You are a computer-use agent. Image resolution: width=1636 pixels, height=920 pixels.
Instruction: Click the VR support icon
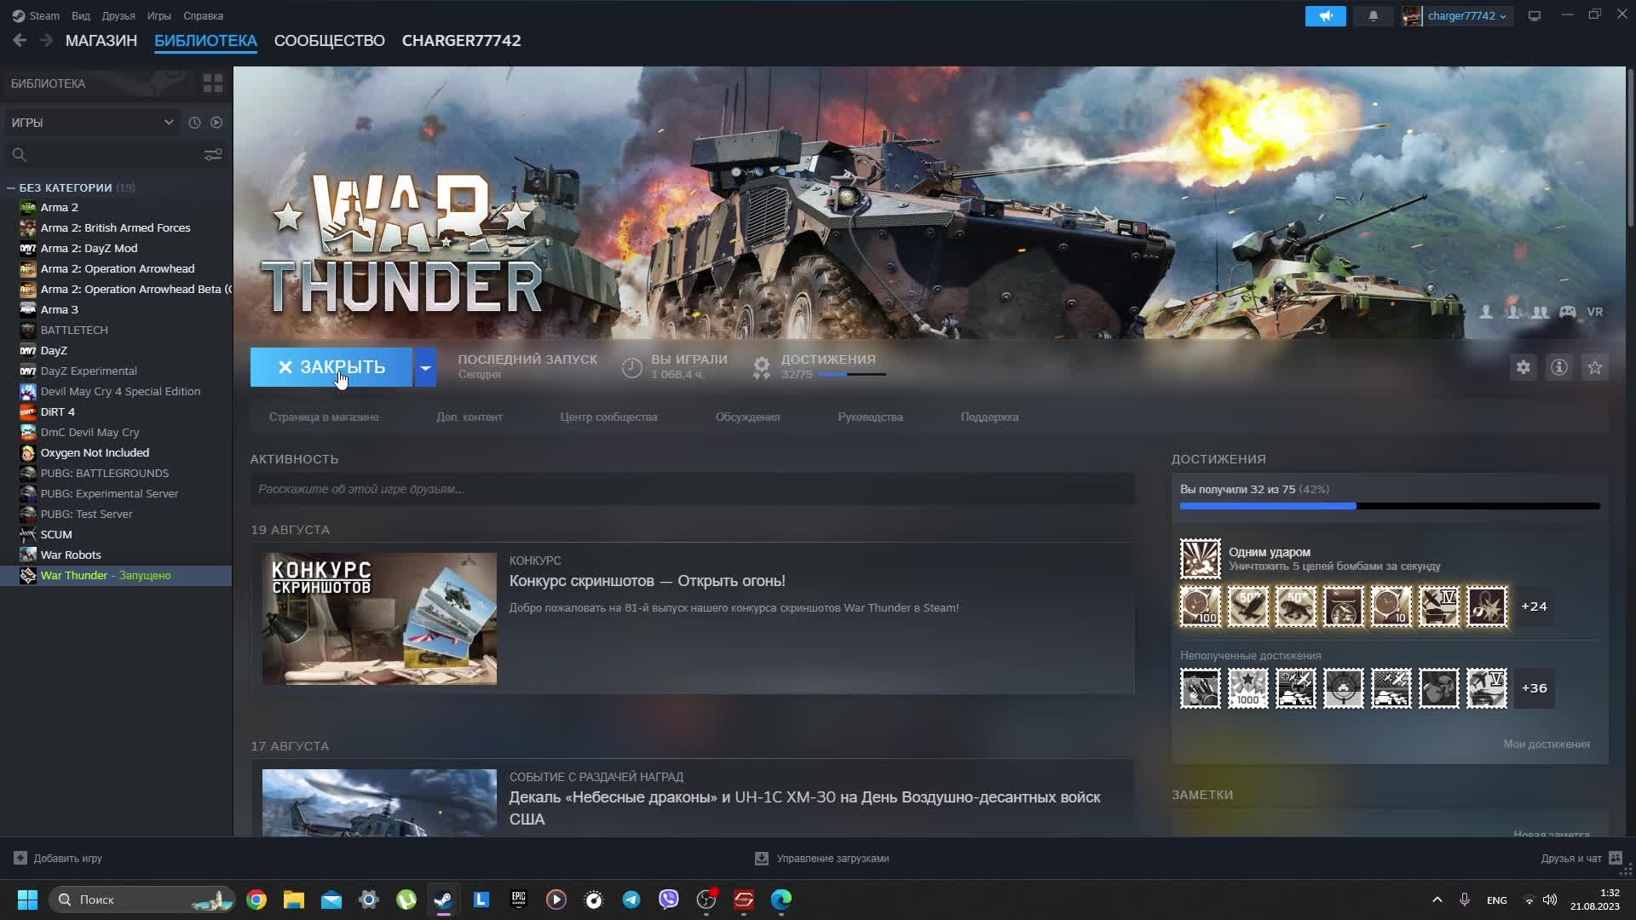tap(1595, 312)
